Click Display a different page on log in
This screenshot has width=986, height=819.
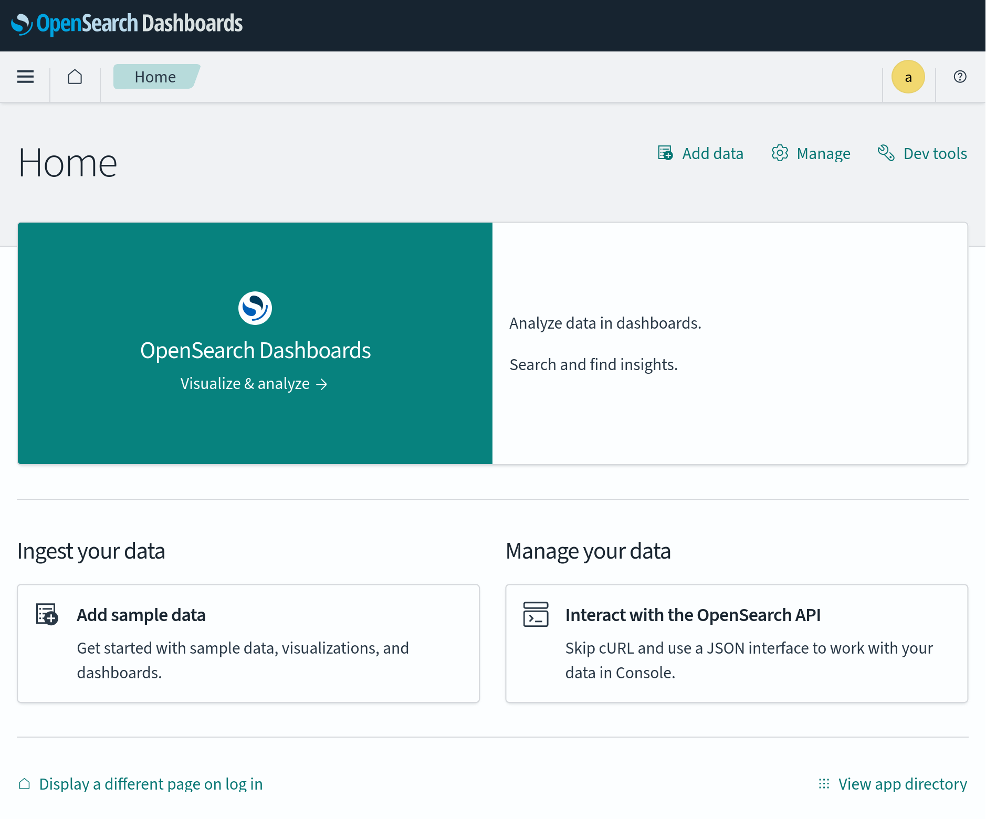click(151, 784)
